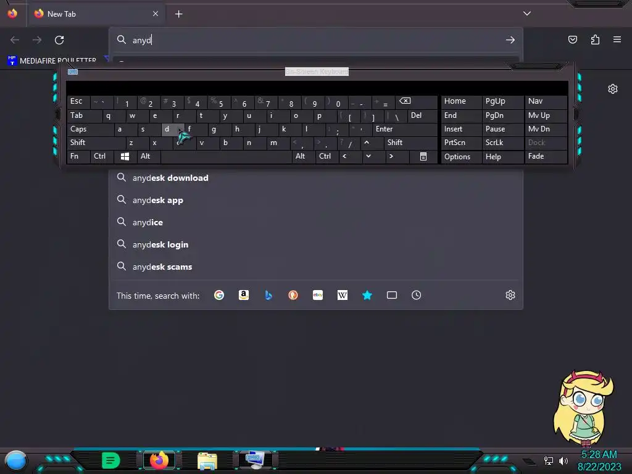Toggle left Ctrl key on keyboard

click(102, 156)
